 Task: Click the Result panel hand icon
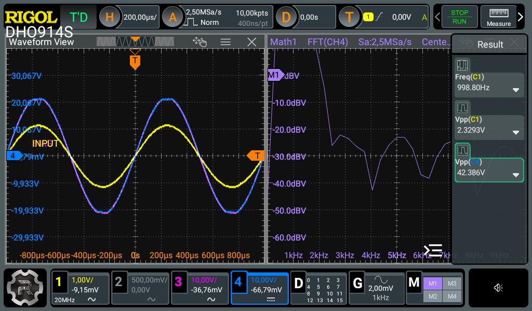pyautogui.click(x=467, y=43)
